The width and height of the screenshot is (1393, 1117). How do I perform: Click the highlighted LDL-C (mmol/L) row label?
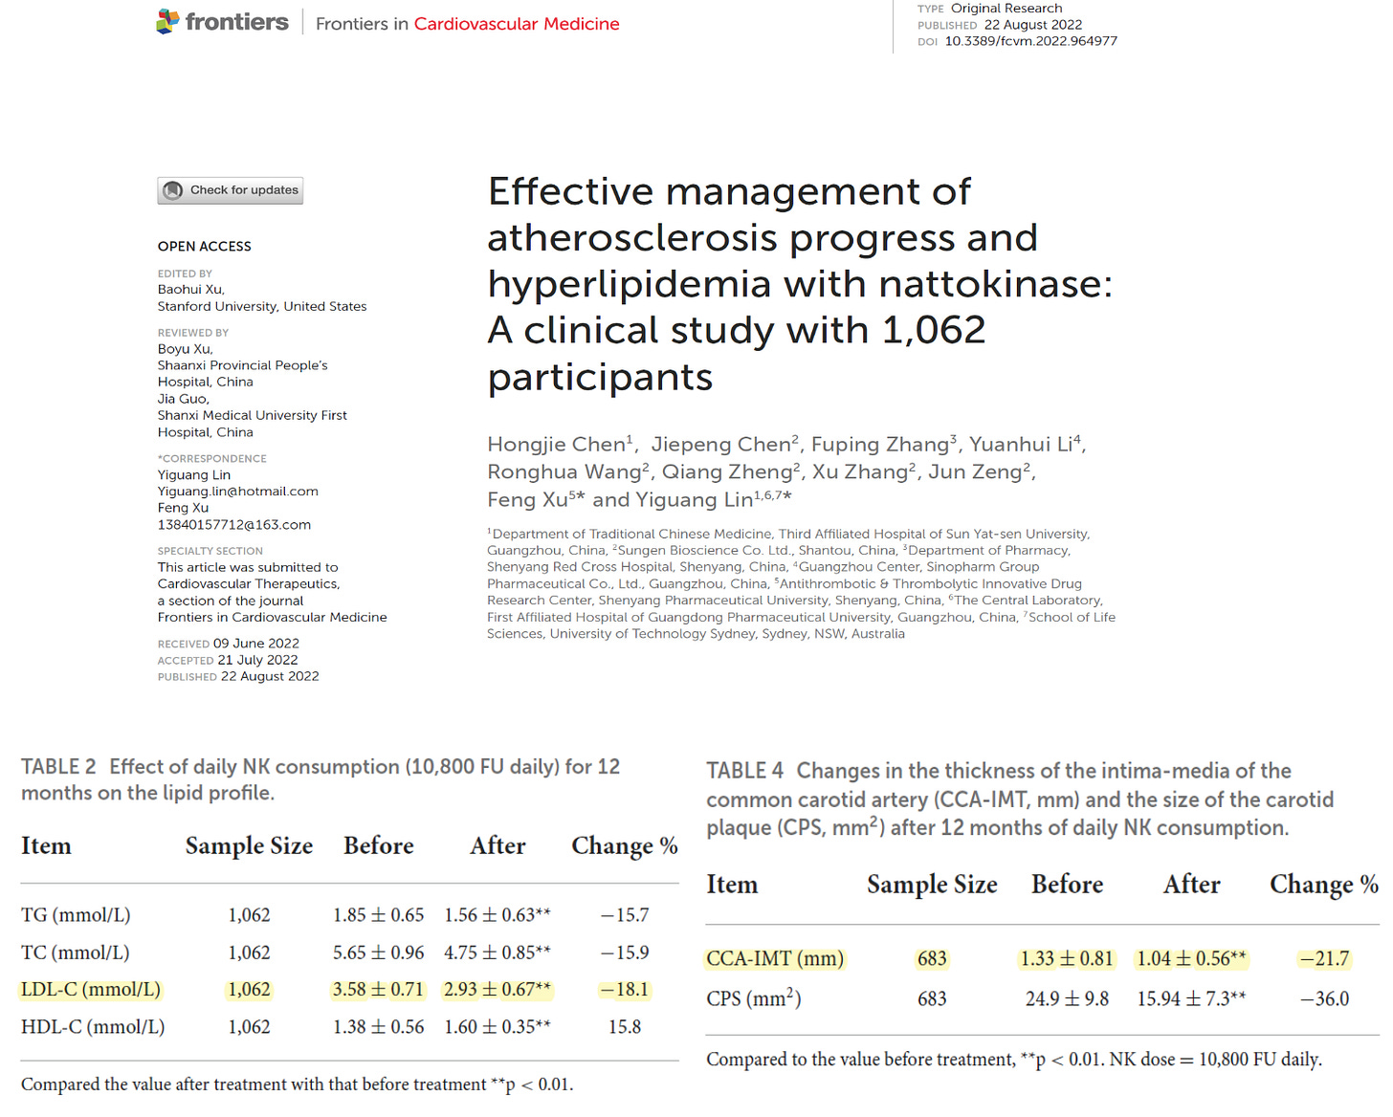pos(91,990)
